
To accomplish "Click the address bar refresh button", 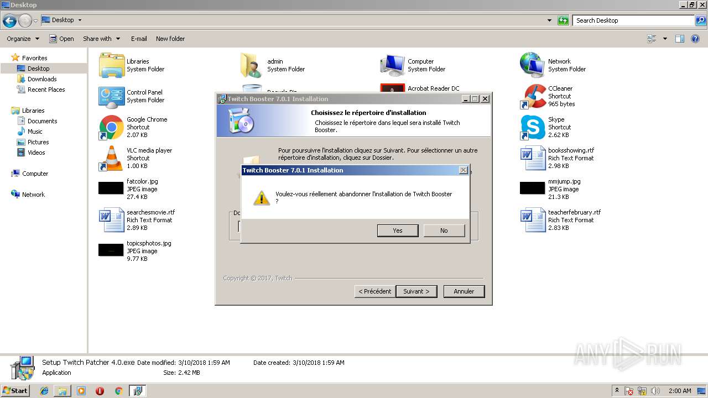I will [x=563, y=20].
